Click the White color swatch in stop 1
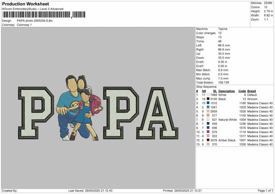 coord(207,95)
